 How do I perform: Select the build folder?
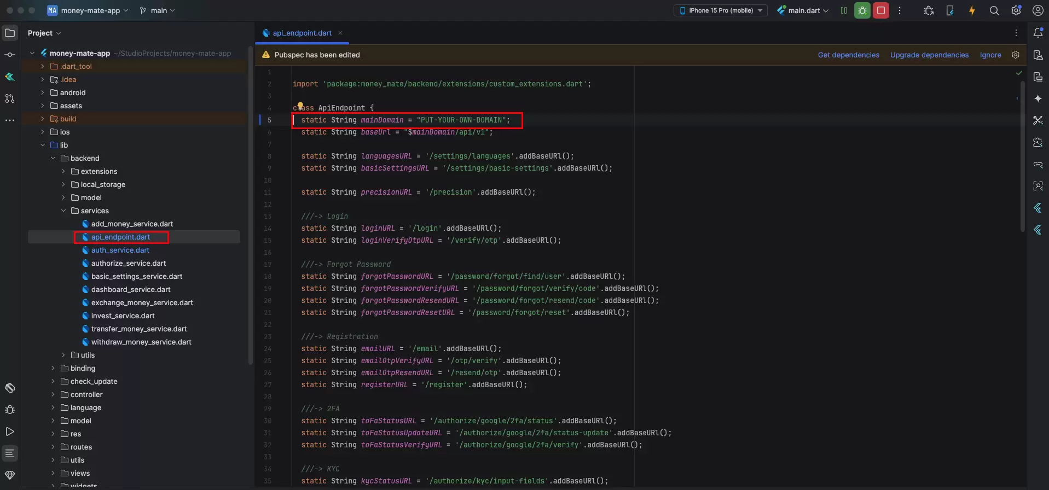coord(68,119)
